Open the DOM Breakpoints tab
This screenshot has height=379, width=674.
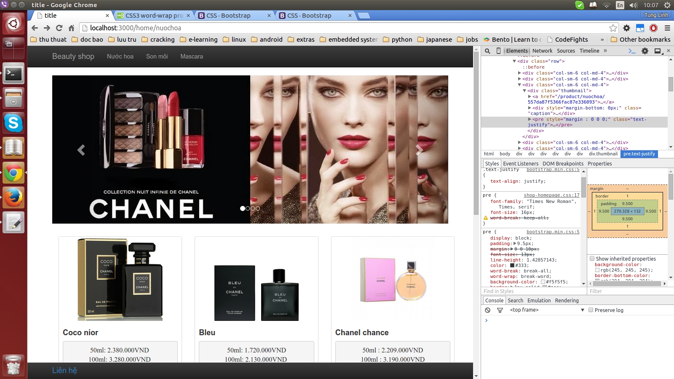coord(563,164)
